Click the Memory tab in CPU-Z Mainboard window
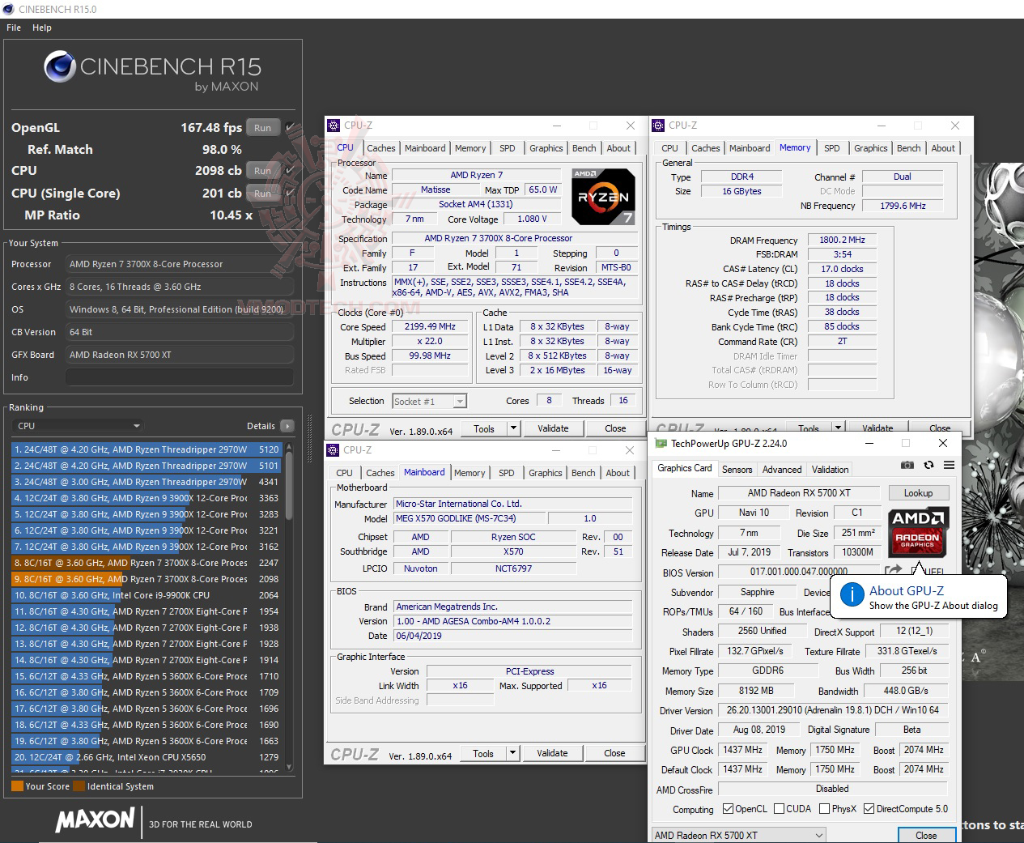Viewport: 1024px width, 843px height. point(470,473)
